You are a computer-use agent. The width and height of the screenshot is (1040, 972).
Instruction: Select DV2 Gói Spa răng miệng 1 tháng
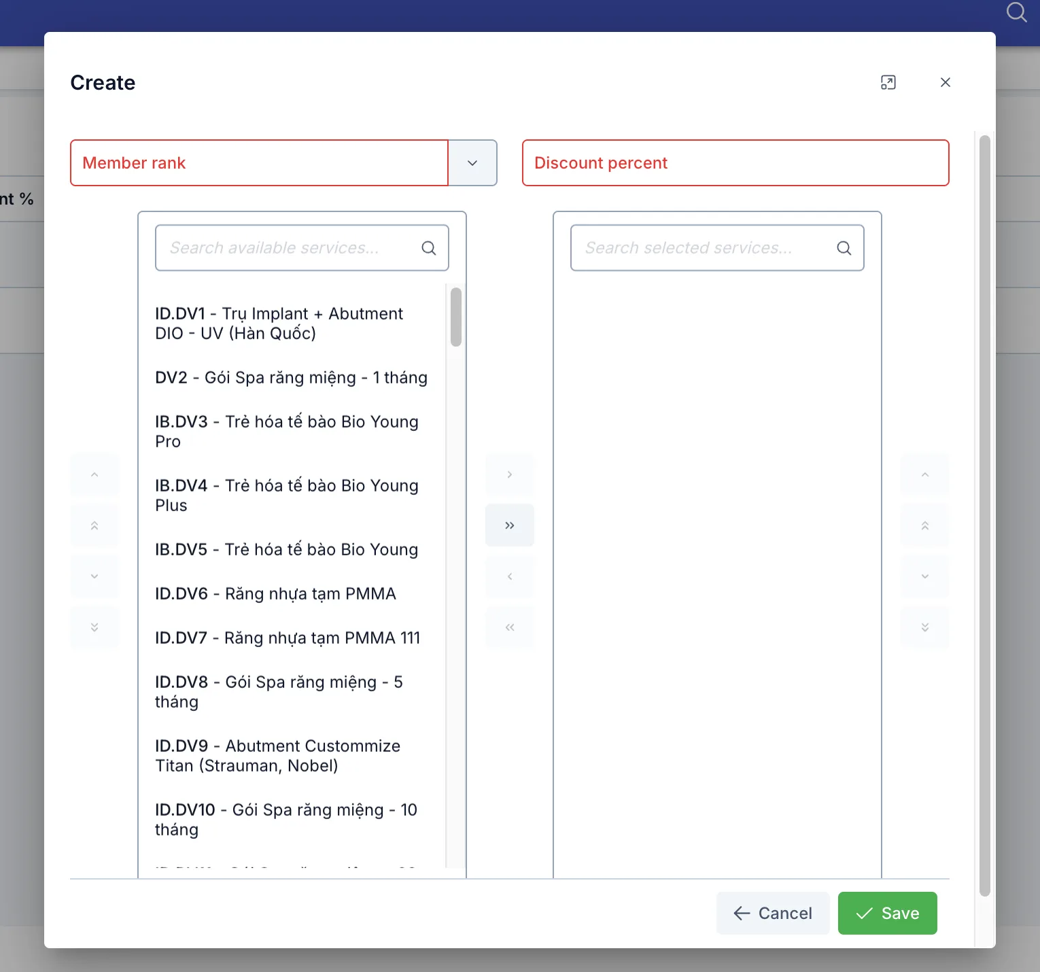click(x=292, y=378)
